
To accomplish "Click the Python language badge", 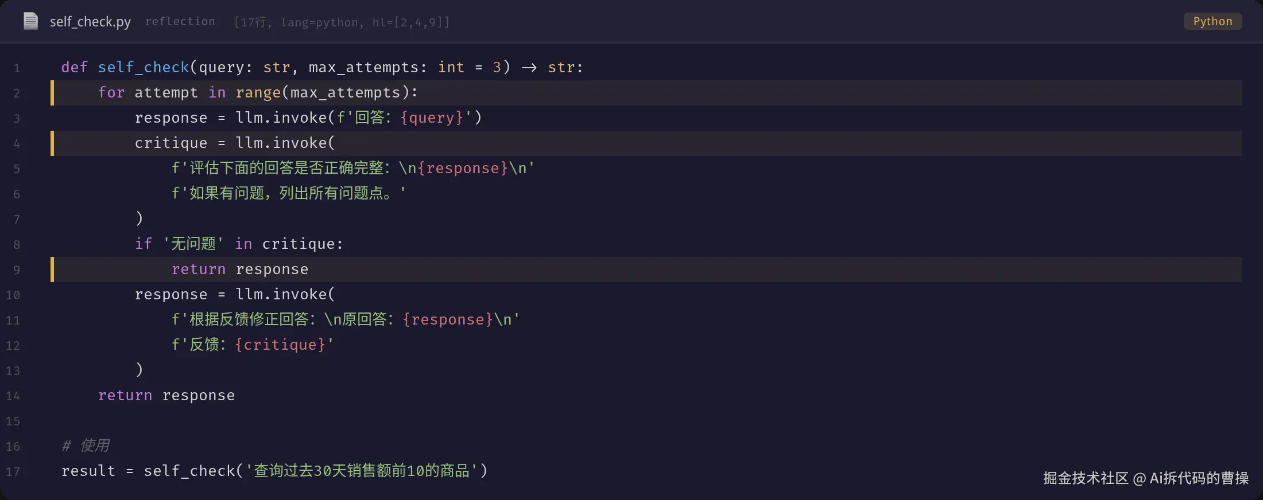I will point(1212,21).
